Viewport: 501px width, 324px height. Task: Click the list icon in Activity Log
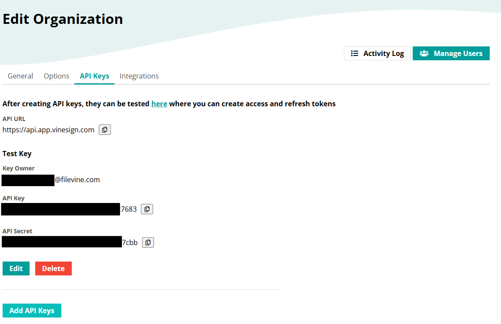tap(355, 53)
